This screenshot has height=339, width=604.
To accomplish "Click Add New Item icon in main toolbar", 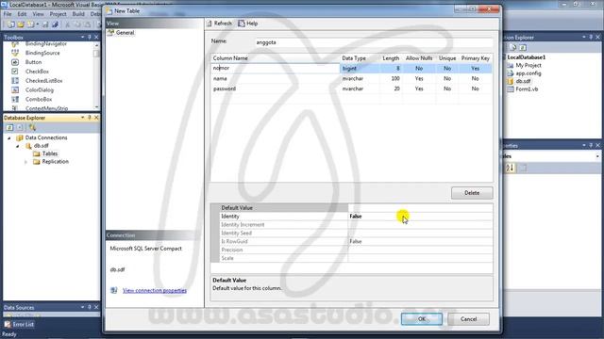I will click(x=30, y=24).
